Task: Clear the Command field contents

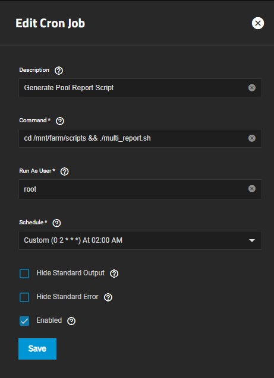Action: pyautogui.click(x=252, y=138)
